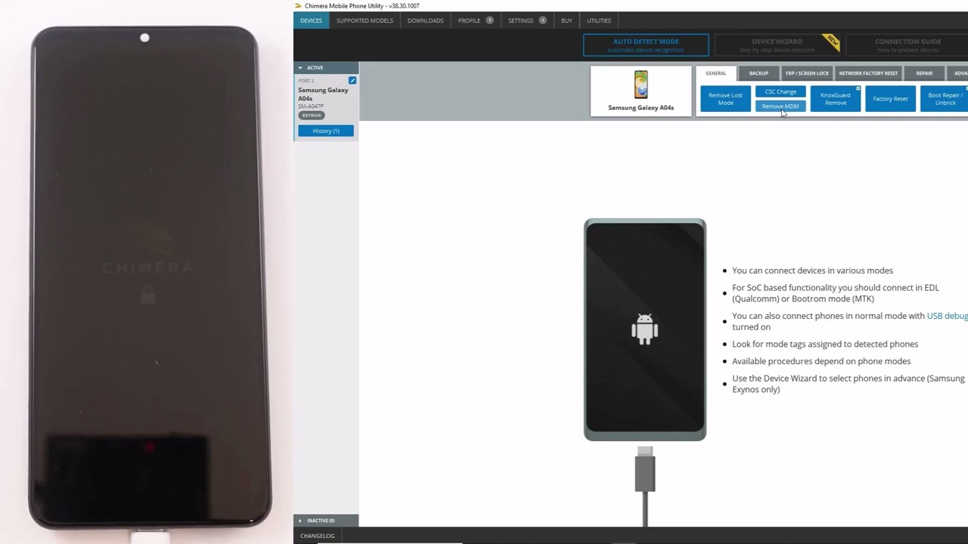This screenshot has height=544, width=968.
Task: Click the Boot Repair / Unbrick button
Action: 945,99
